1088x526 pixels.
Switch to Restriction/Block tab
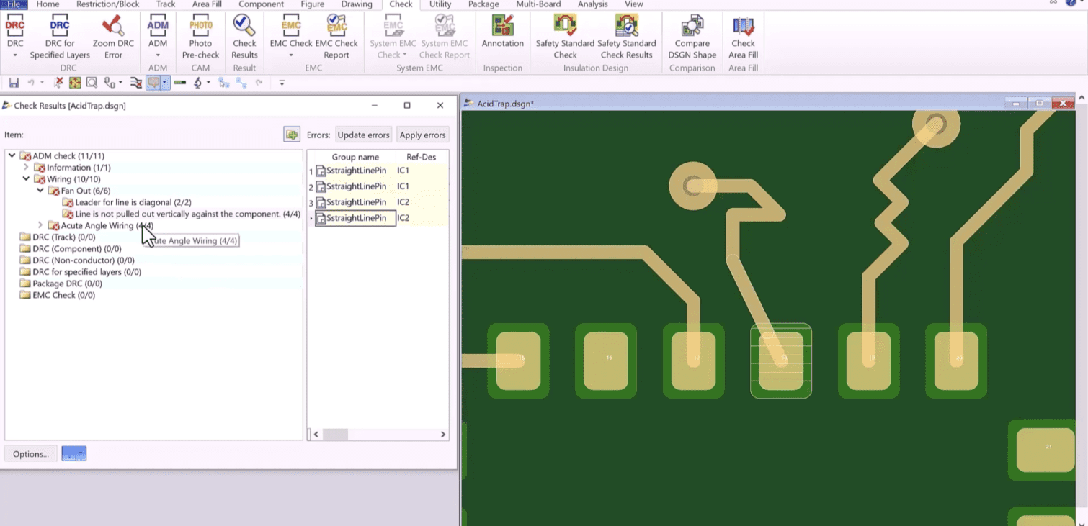coord(107,4)
